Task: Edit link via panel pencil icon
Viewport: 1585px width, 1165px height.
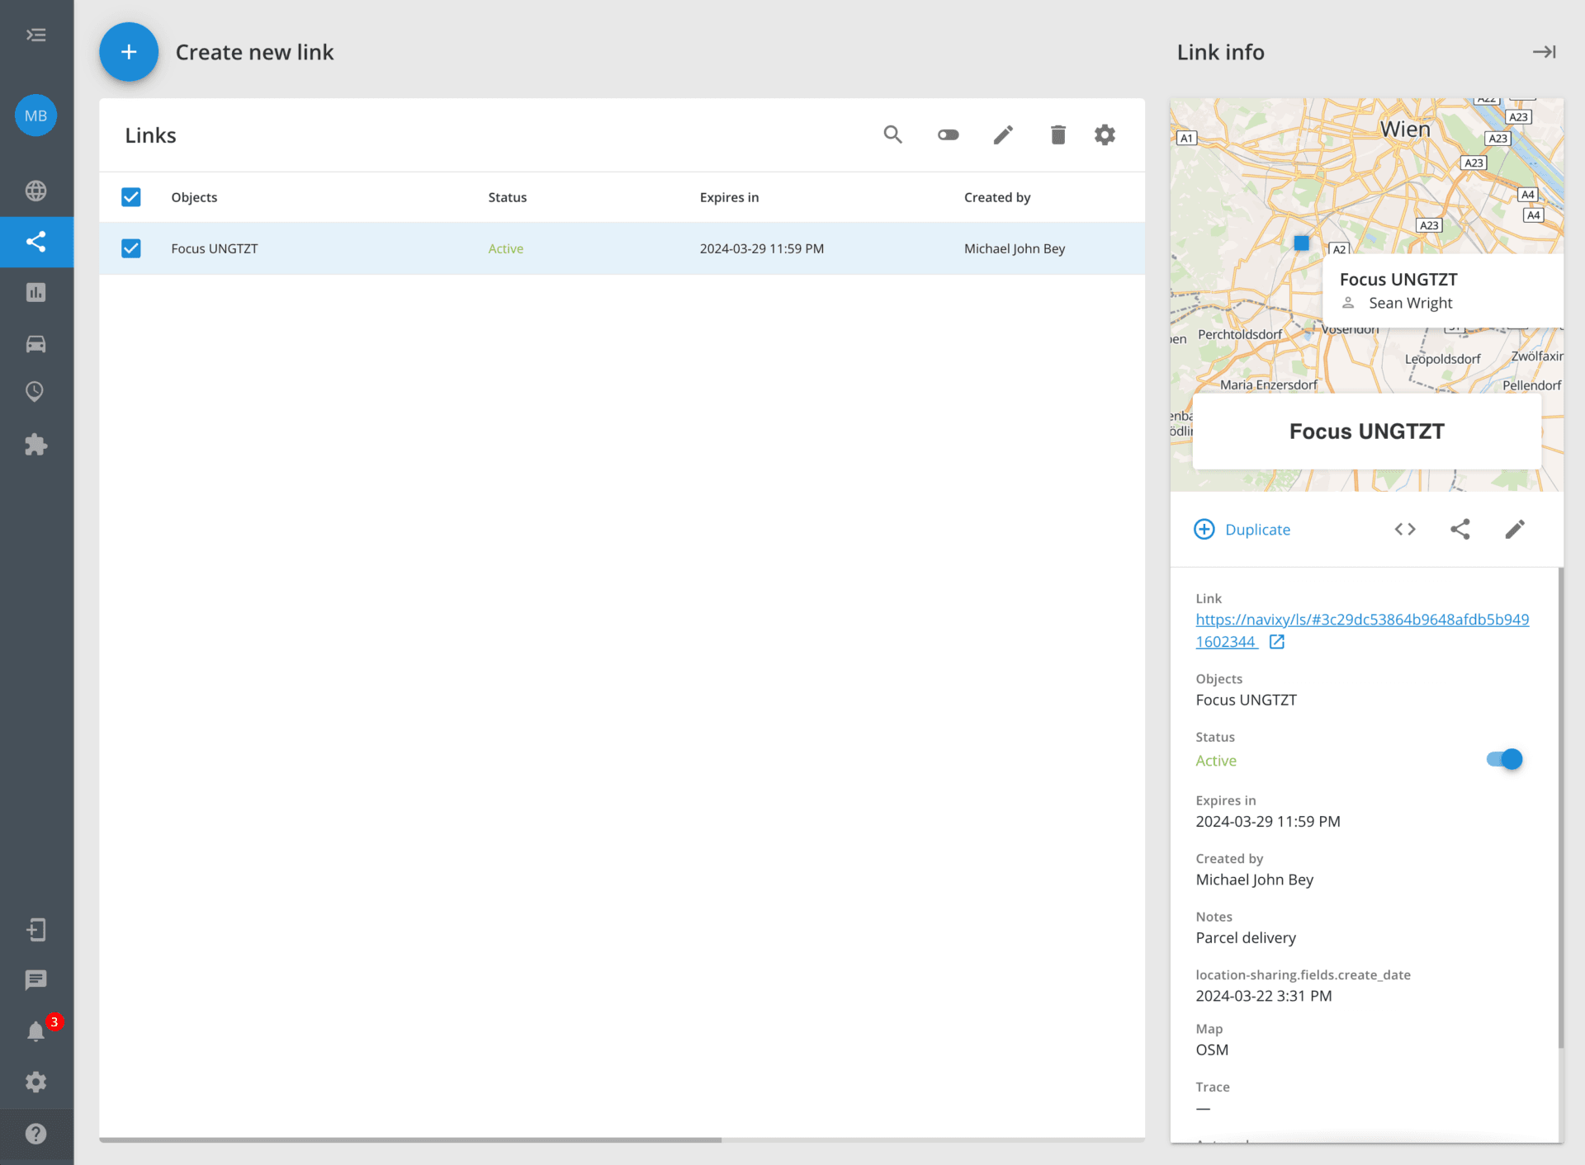Action: point(1515,530)
